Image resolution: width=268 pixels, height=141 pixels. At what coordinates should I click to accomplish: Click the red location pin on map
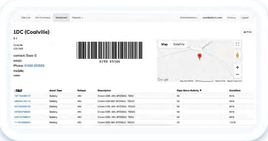200,56
